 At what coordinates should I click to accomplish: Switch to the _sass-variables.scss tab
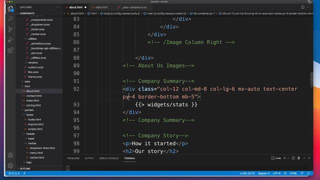point(134,7)
